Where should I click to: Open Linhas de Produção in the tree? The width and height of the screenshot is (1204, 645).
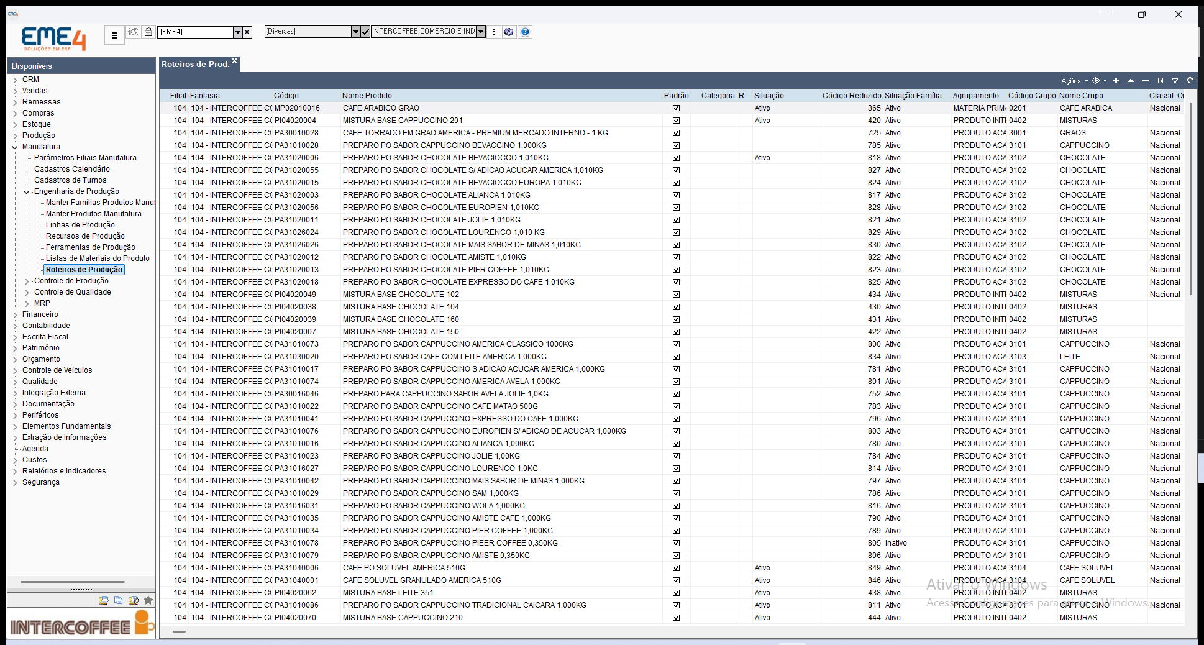80,225
